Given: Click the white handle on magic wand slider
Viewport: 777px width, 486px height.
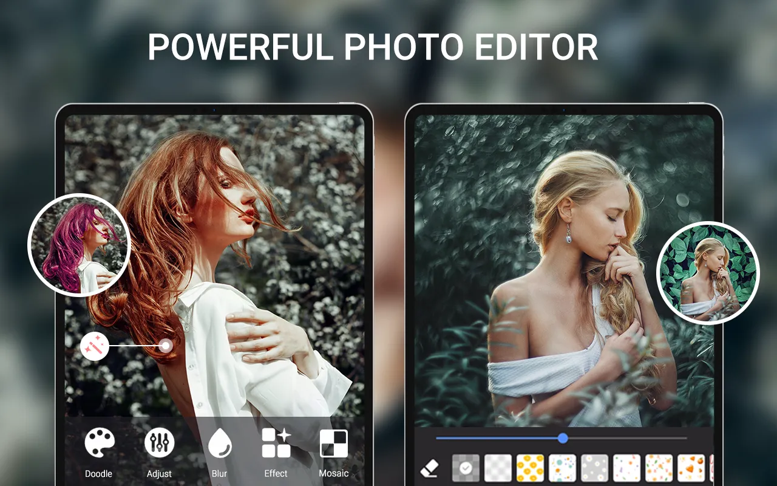Looking at the screenshot, I should (x=166, y=346).
